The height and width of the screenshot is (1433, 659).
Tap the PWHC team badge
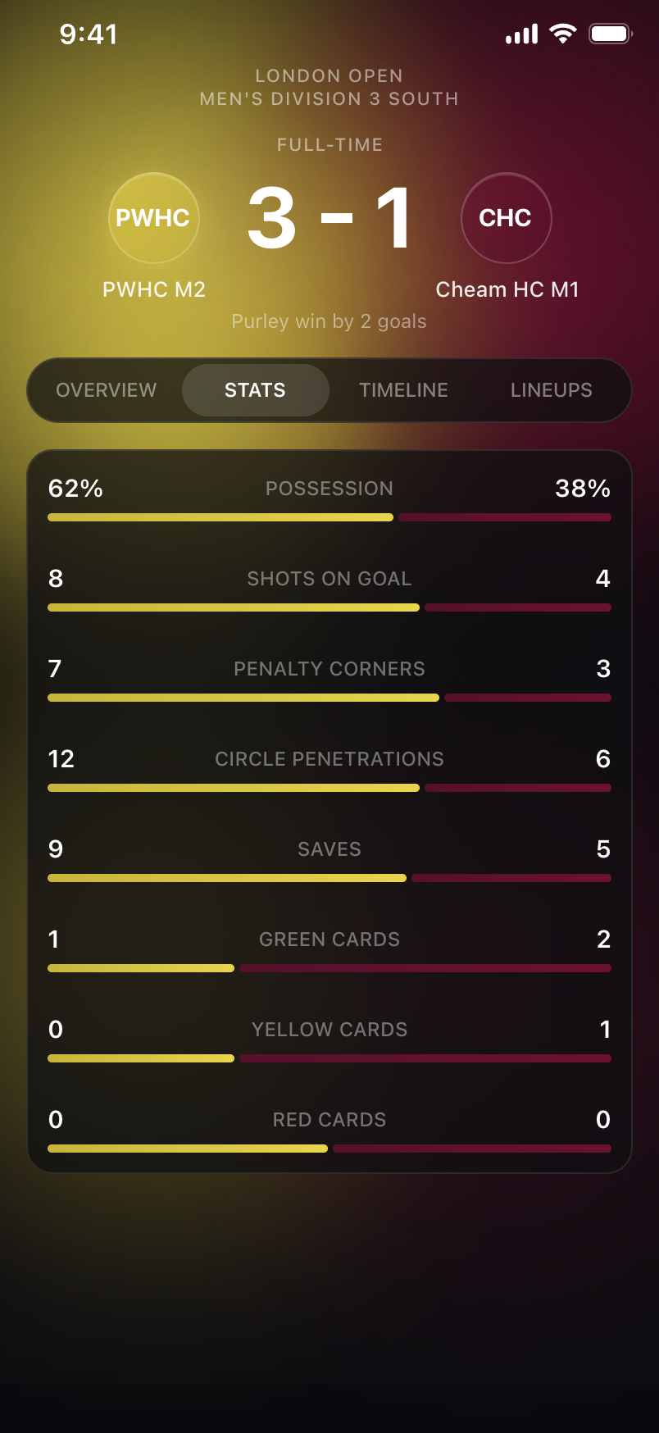(153, 218)
